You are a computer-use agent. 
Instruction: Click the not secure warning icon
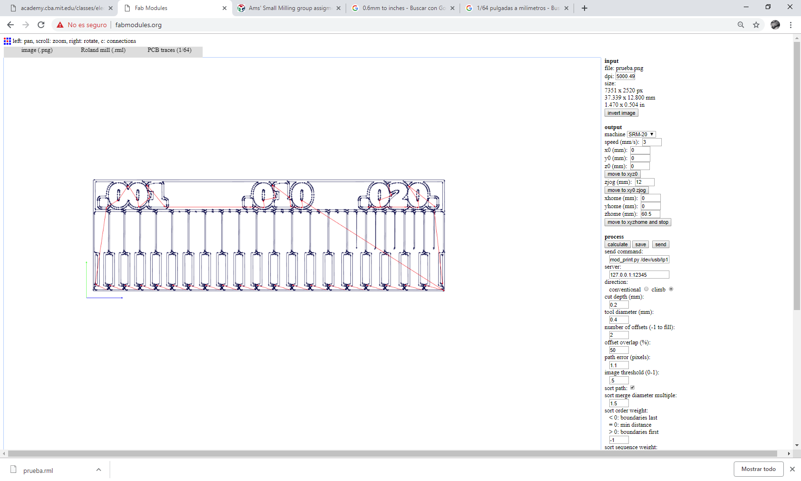[x=60, y=25]
